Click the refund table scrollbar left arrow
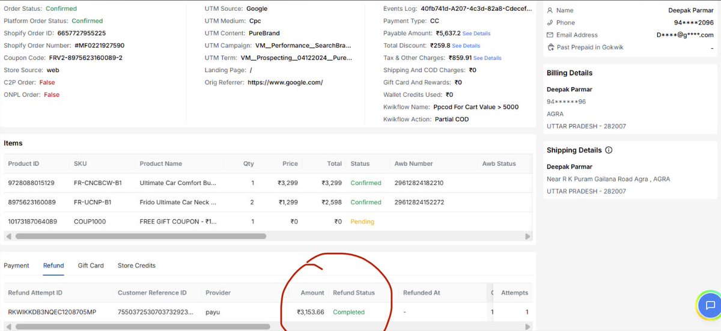This screenshot has height=331, width=721. click(8, 327)
